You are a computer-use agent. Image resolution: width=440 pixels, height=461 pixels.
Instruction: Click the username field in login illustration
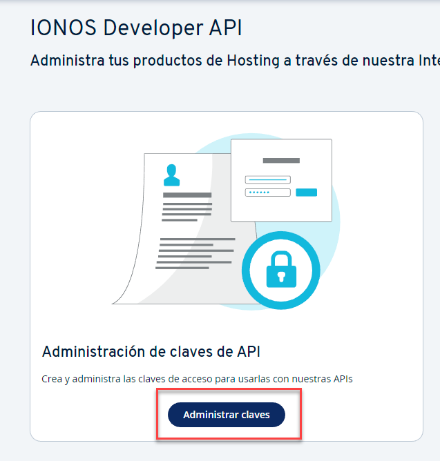(x=267, y=179)
